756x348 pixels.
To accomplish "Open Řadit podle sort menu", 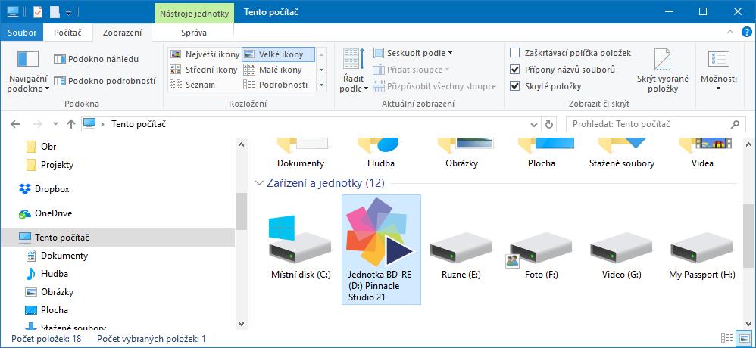I will tap(354, 71).
